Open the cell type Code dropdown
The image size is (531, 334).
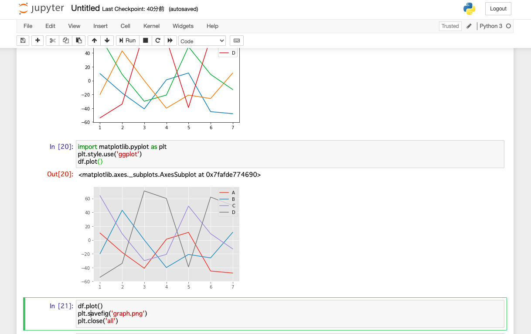[x=202, y=41]
